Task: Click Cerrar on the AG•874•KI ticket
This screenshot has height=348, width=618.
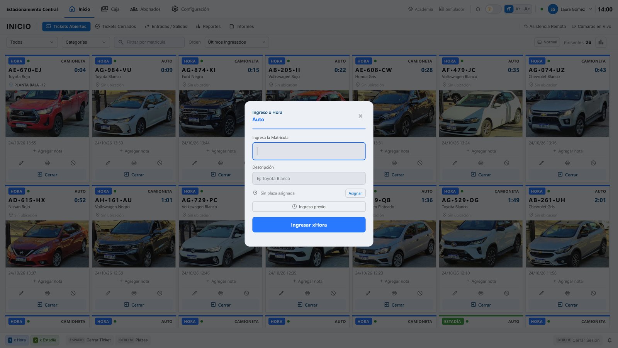Action: [x=221, y=175]
